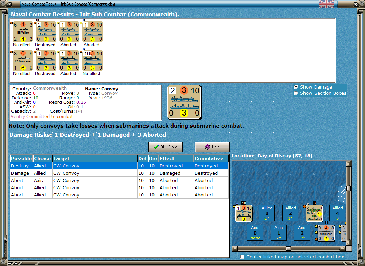Click the top-row Destroyed convoy counter
The width and height of the screenshot is (365, 266).
pos(46,32)
